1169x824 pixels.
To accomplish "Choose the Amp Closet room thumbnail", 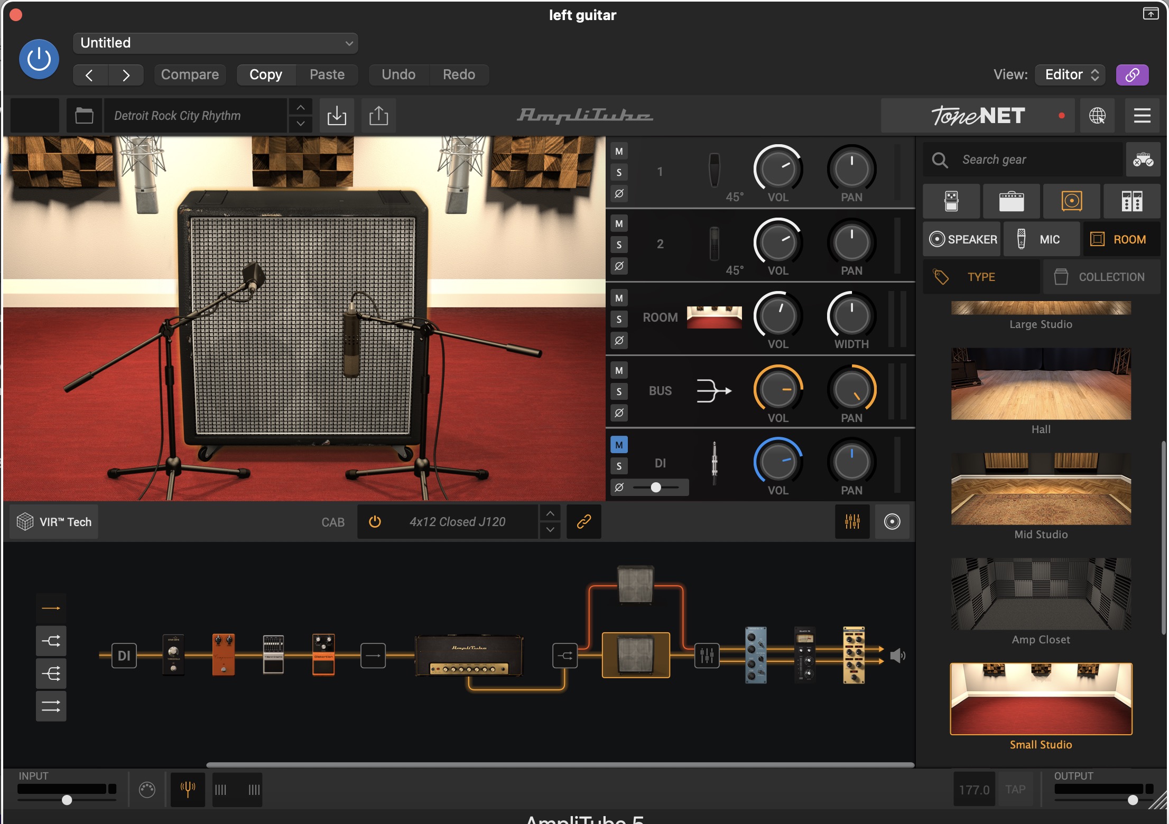I will click(x=1041, y=594).
